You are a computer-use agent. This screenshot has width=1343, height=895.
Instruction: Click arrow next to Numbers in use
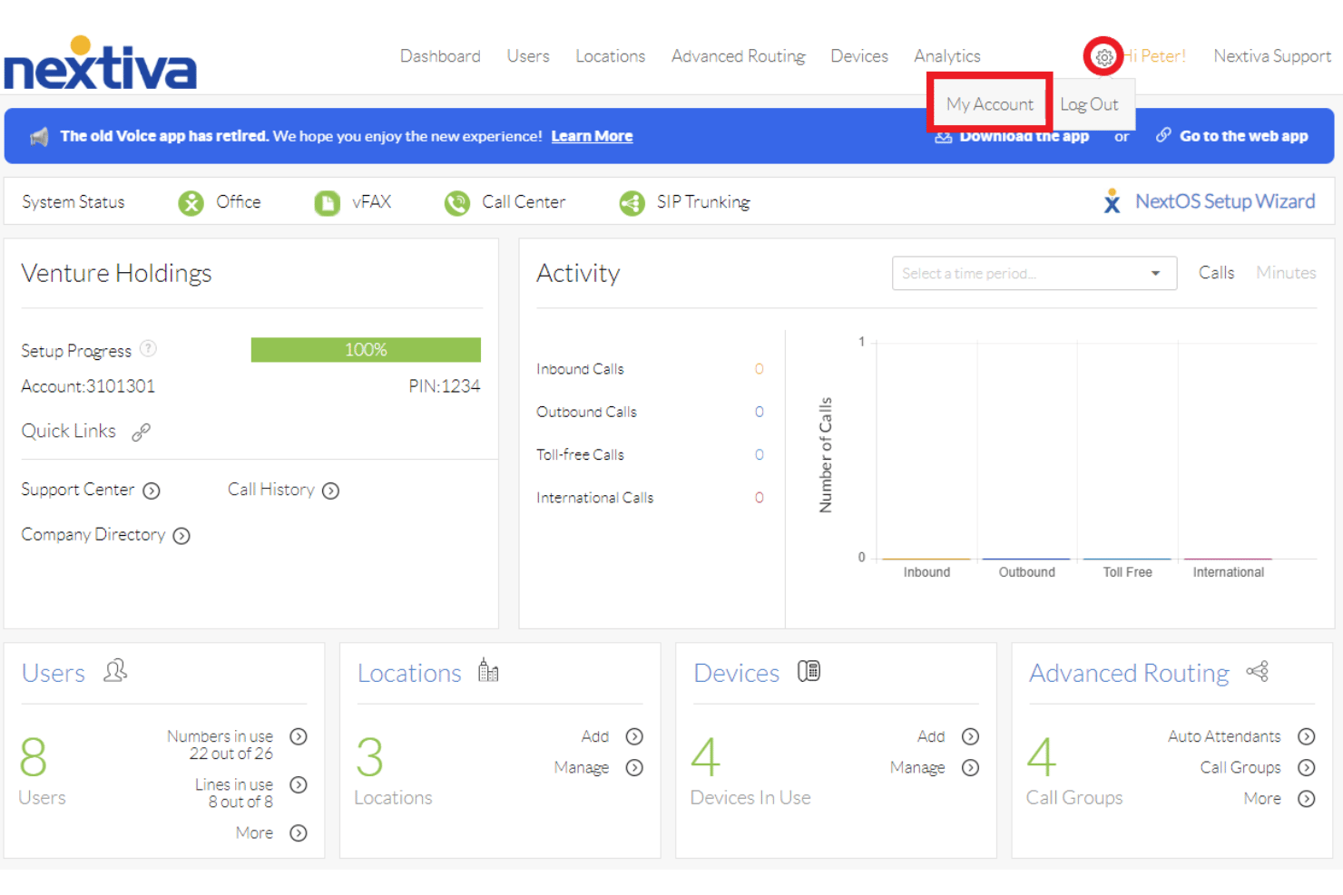coord(299,736)
